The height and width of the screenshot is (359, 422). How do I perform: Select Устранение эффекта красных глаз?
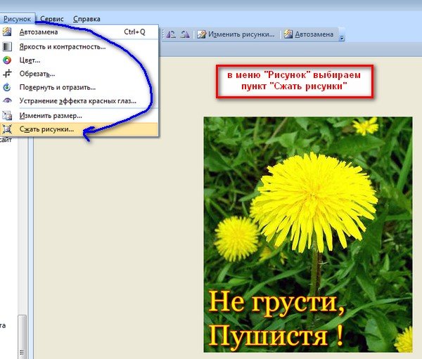click(79, 101)
